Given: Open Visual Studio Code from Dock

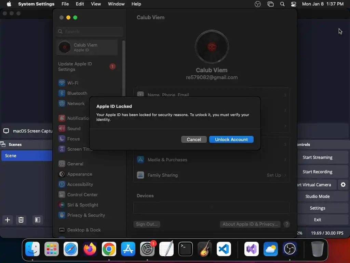Looking at the screenshot, I should 224,249.
